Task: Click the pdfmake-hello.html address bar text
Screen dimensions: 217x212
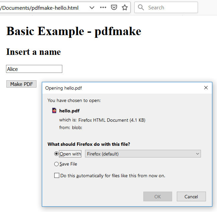Action: [39, 8]
